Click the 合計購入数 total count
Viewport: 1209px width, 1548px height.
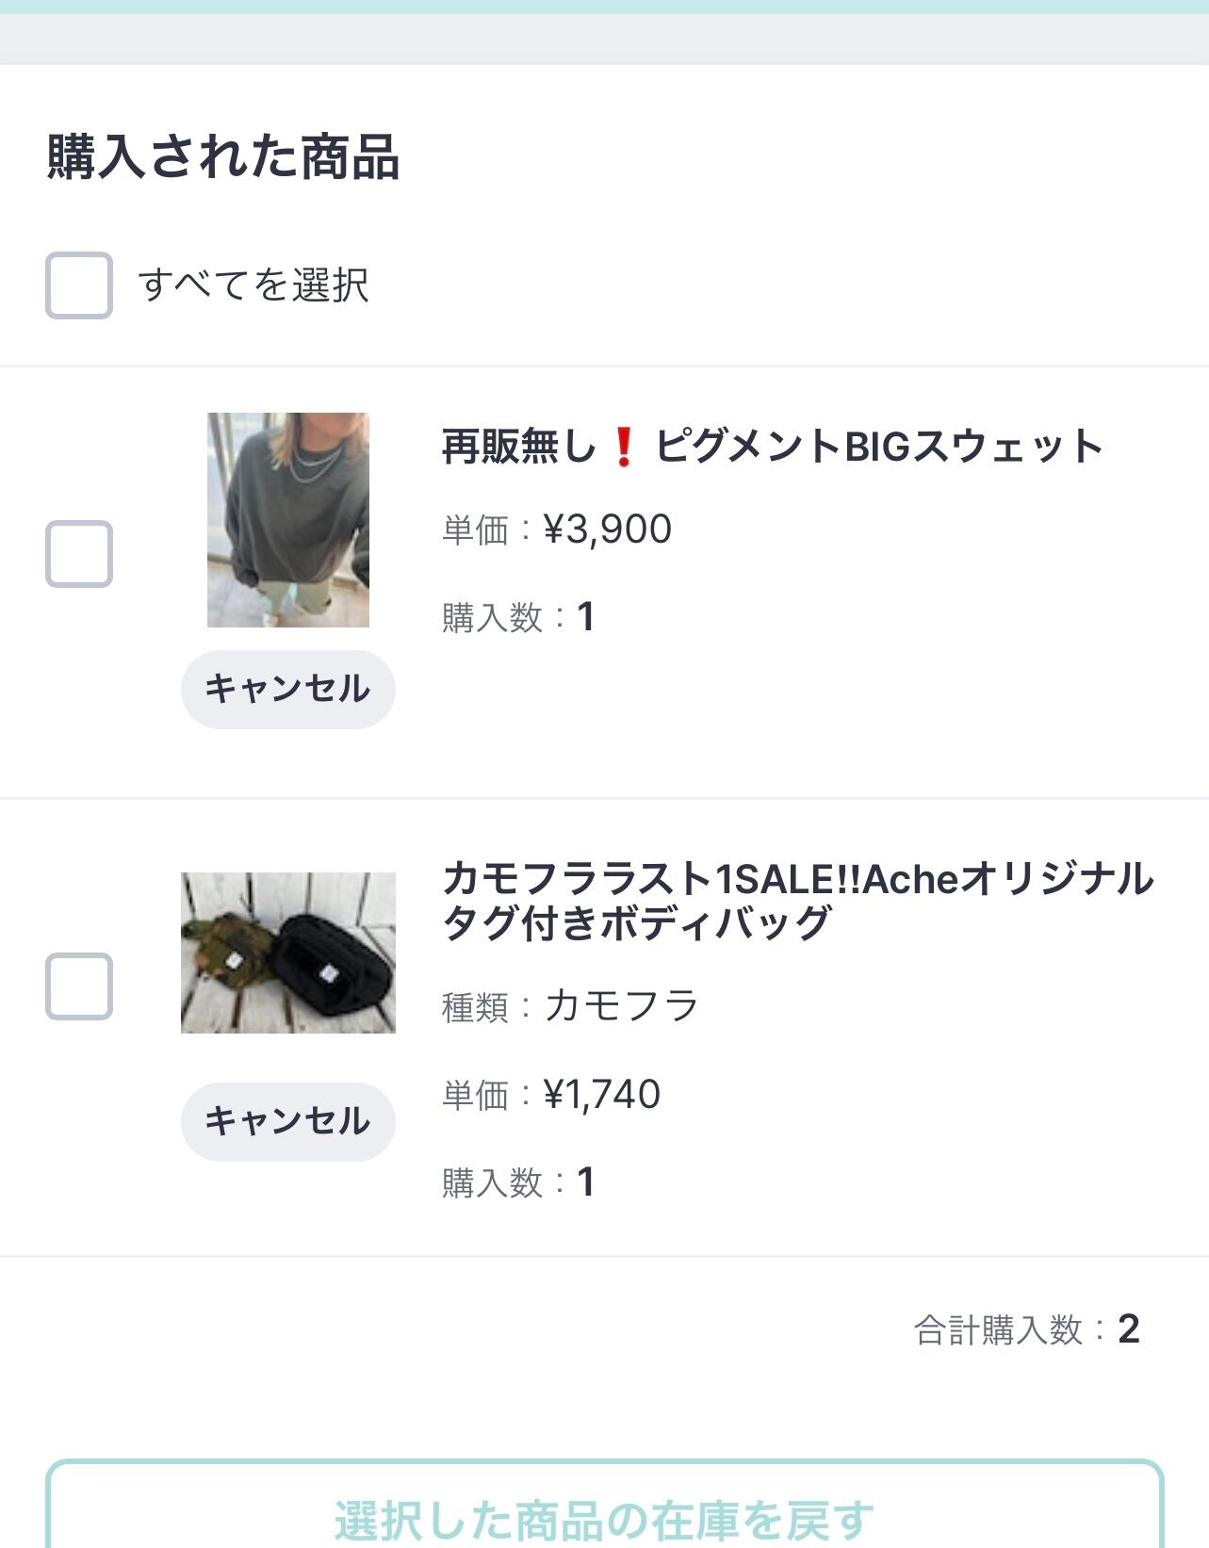[1128, 1329]
